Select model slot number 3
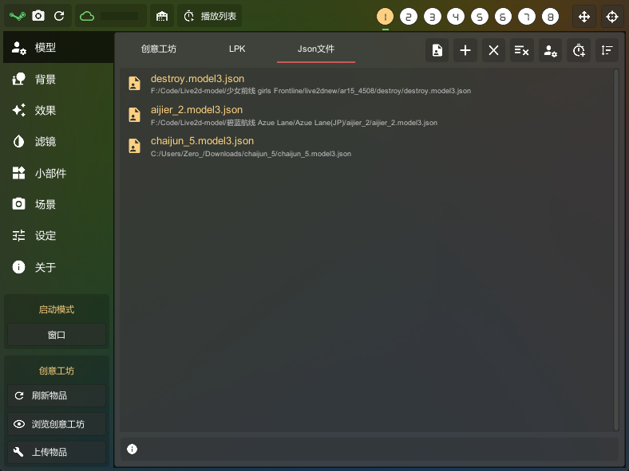Image resolution: width=629 pixels, height=471 pixels. [432, 17]
